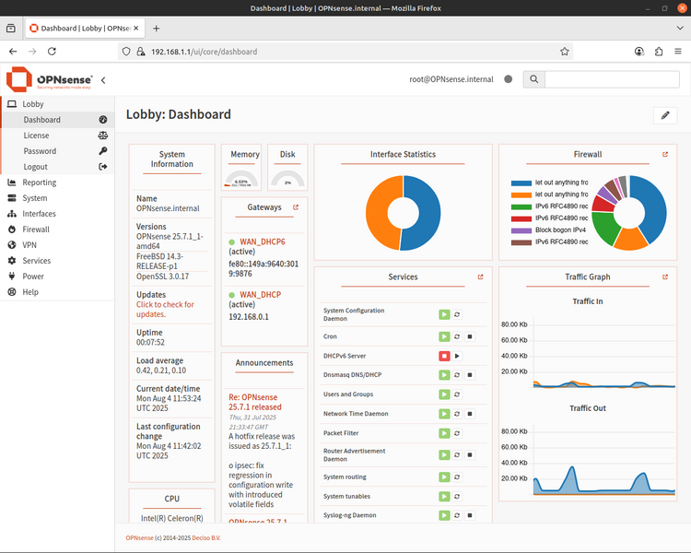Collapse the sidebar with the chevron

103,80
